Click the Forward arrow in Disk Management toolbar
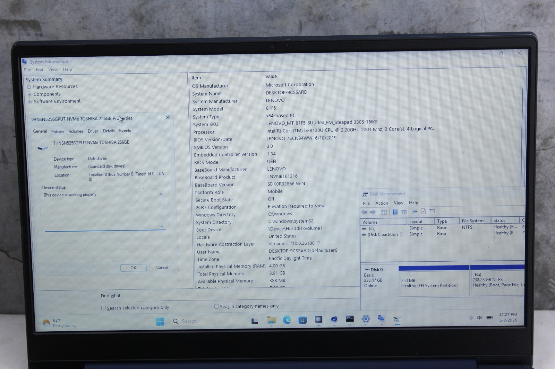Screen dimensions: 555x369 click(x=373, y=212)
